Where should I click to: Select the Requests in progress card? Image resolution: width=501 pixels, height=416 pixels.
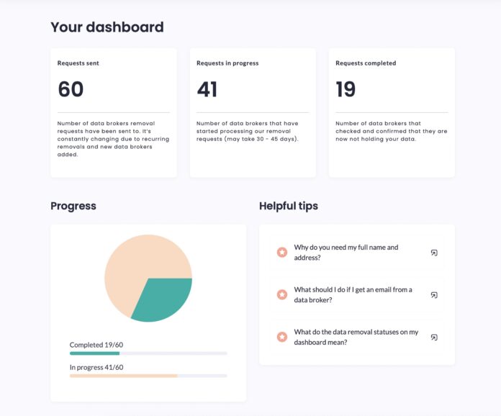(x=253, y=113)
